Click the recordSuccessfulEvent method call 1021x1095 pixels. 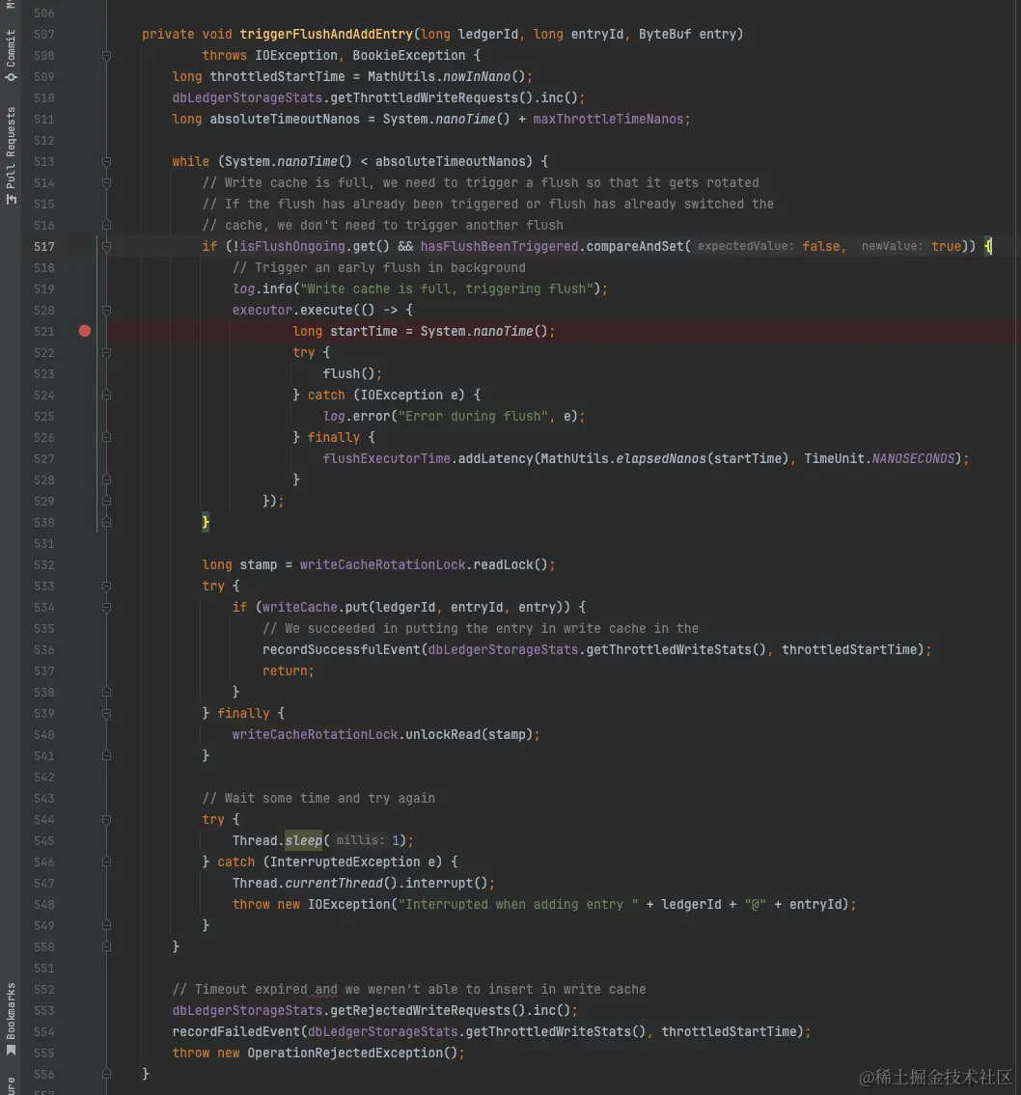click(342, 650)
